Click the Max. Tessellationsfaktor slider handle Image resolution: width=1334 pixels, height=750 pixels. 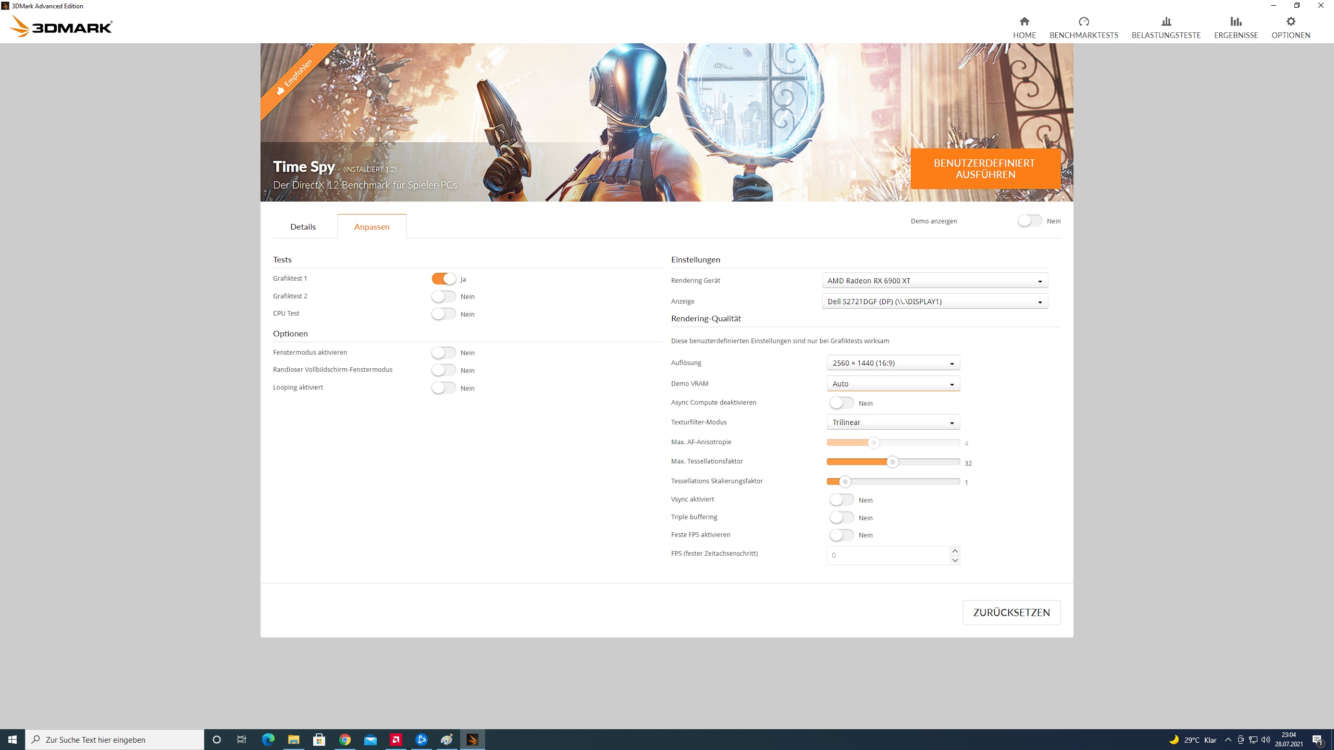[892, 462]
